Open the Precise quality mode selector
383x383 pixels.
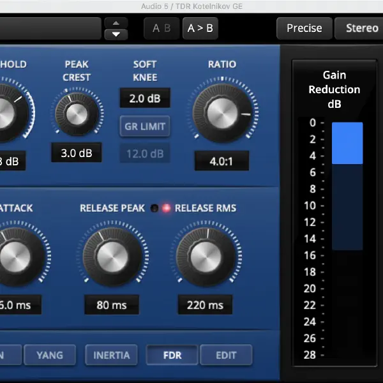click(304, 28)
